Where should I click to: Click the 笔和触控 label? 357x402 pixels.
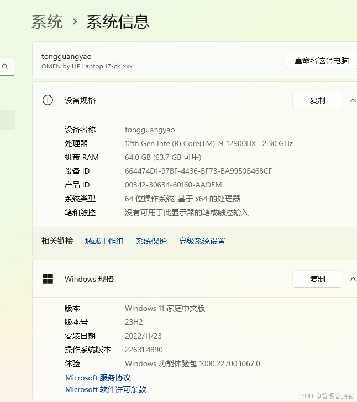coord(80,212)
